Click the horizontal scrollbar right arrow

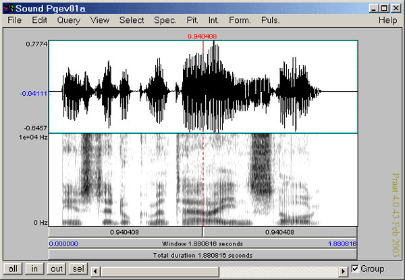point(345,270)
